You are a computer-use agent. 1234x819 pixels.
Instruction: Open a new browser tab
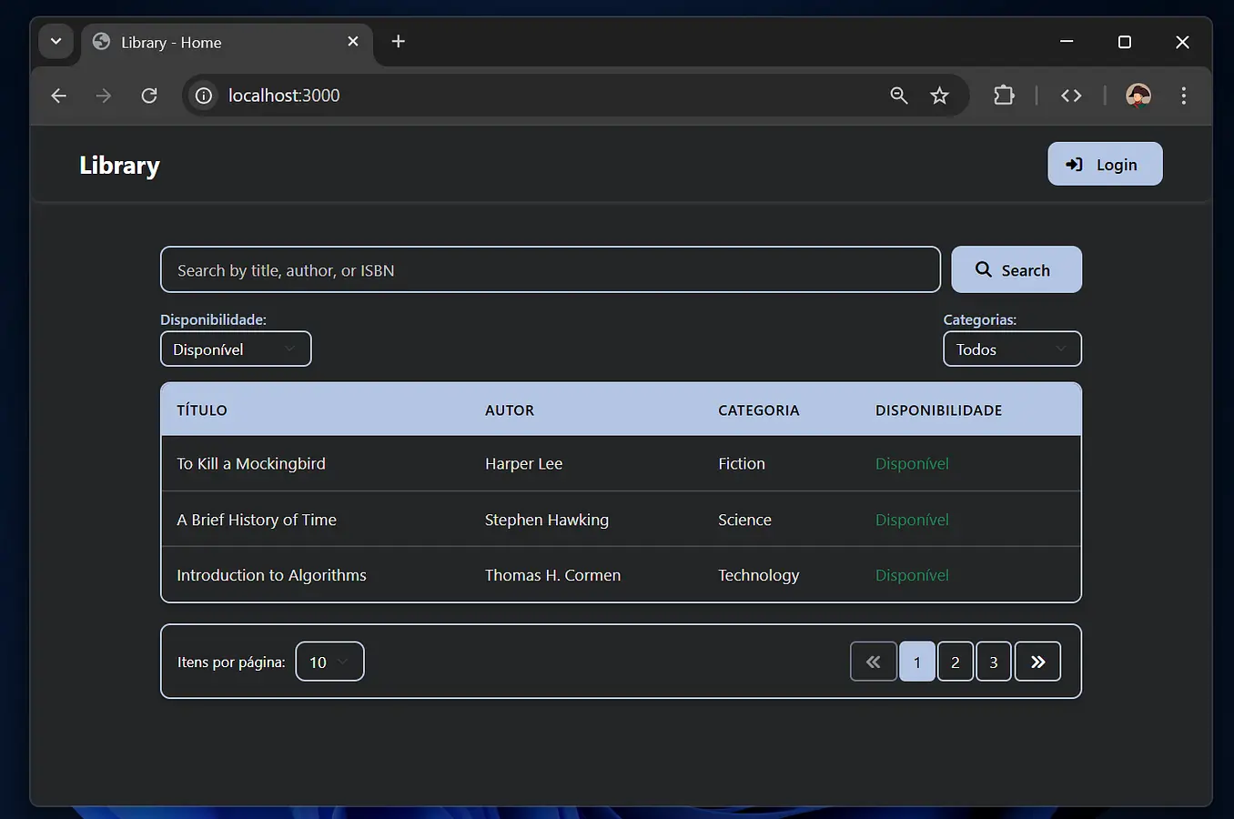click(398, 42)
